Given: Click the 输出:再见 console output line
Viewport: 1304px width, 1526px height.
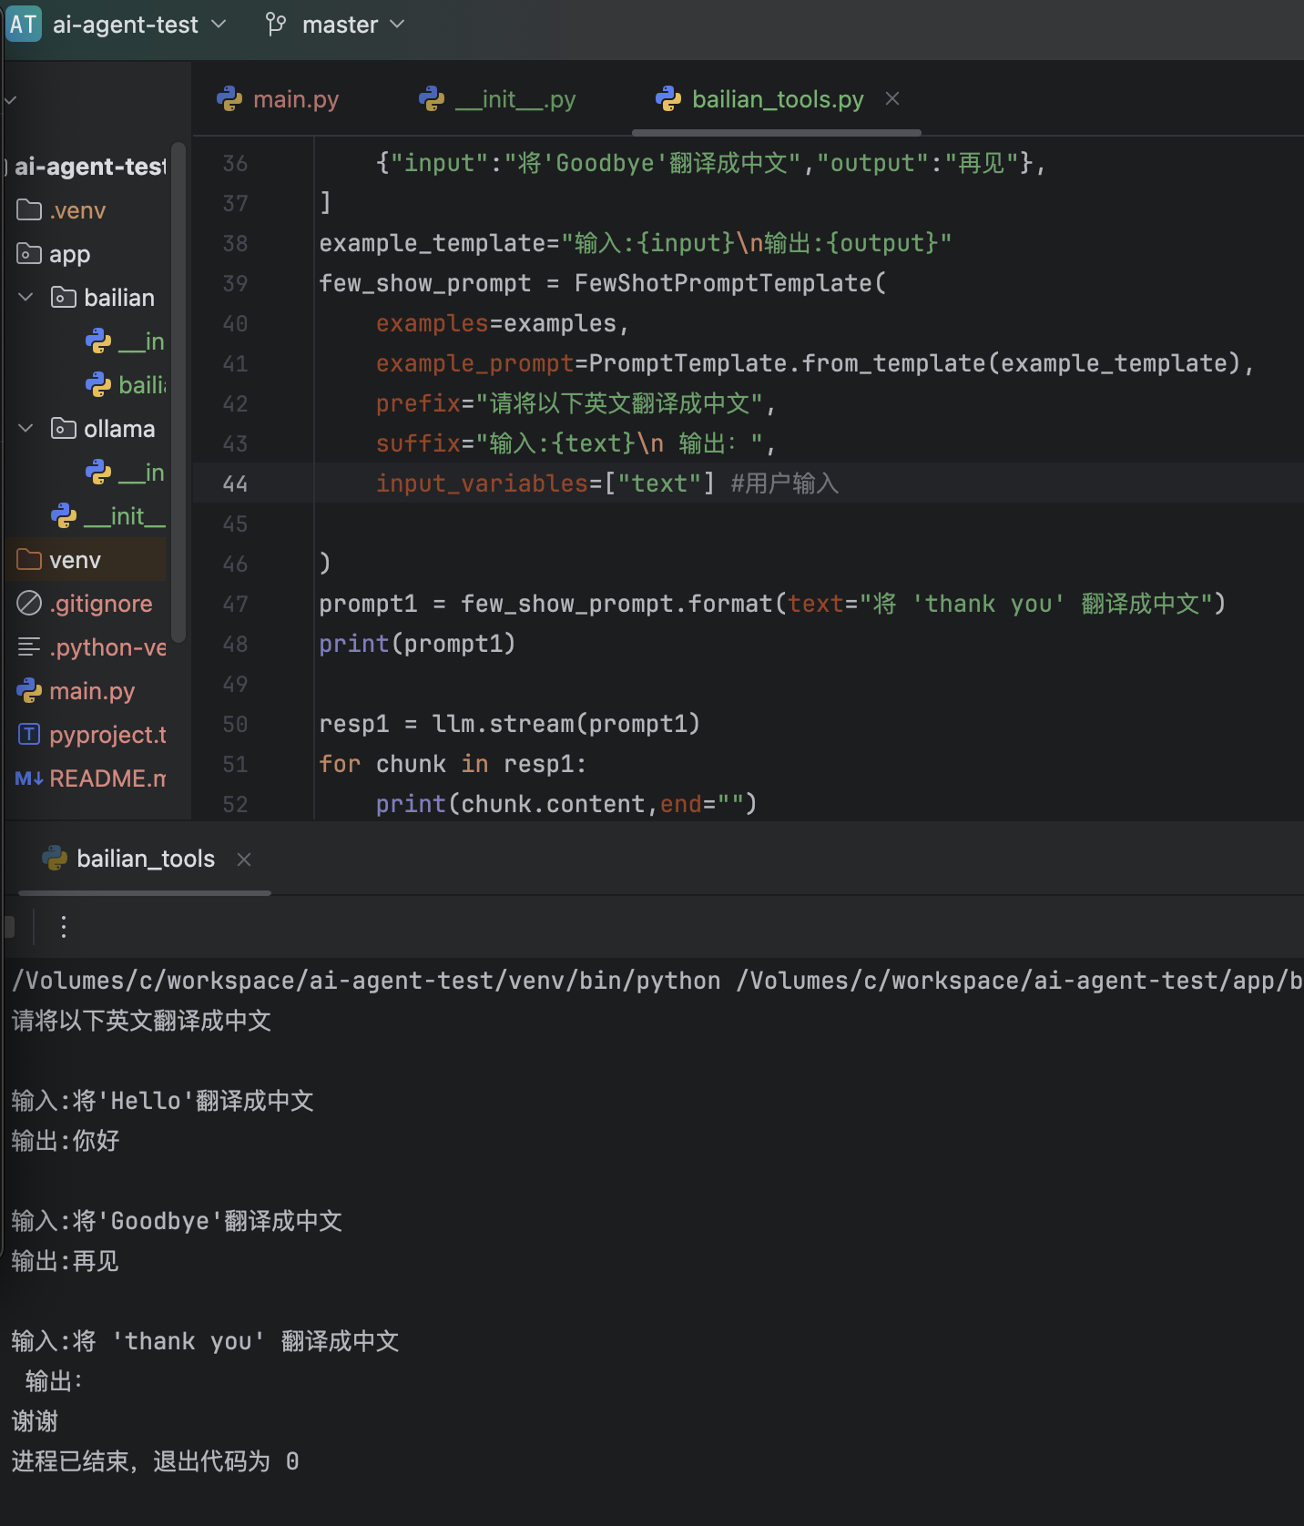Looking at the screenshot, I should 65,1261.
